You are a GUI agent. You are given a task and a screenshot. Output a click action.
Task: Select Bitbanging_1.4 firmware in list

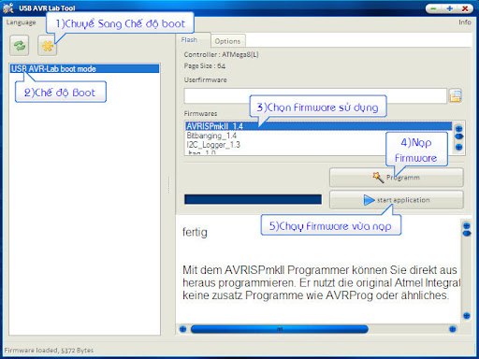tap(211, 136)
